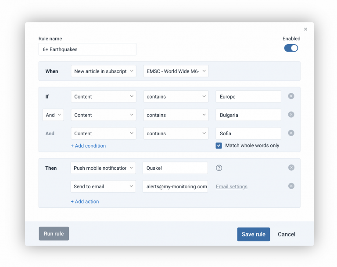Click the Add action link
The width and height of the screenshot is (337, 267).
point(85,202)
